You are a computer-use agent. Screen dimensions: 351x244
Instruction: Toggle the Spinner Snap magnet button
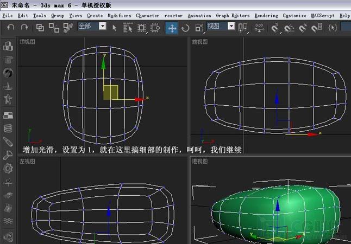pyautogui.click(x=317, y=28)
